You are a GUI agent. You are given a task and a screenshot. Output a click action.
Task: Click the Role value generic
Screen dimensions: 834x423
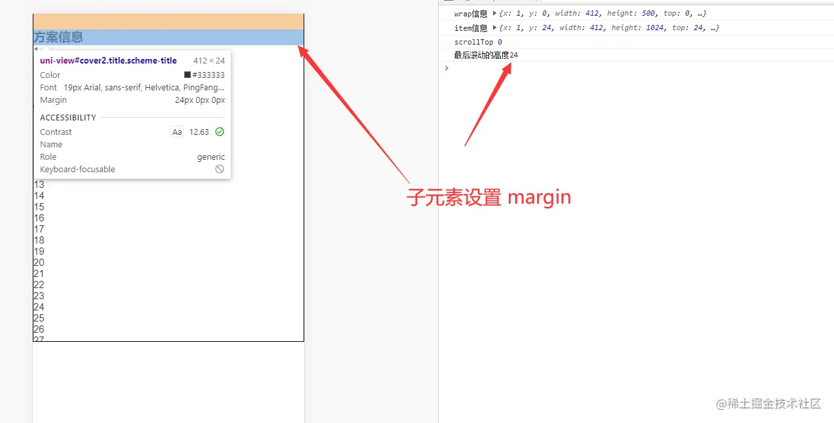pyautogui.click(x=211, y=157)
